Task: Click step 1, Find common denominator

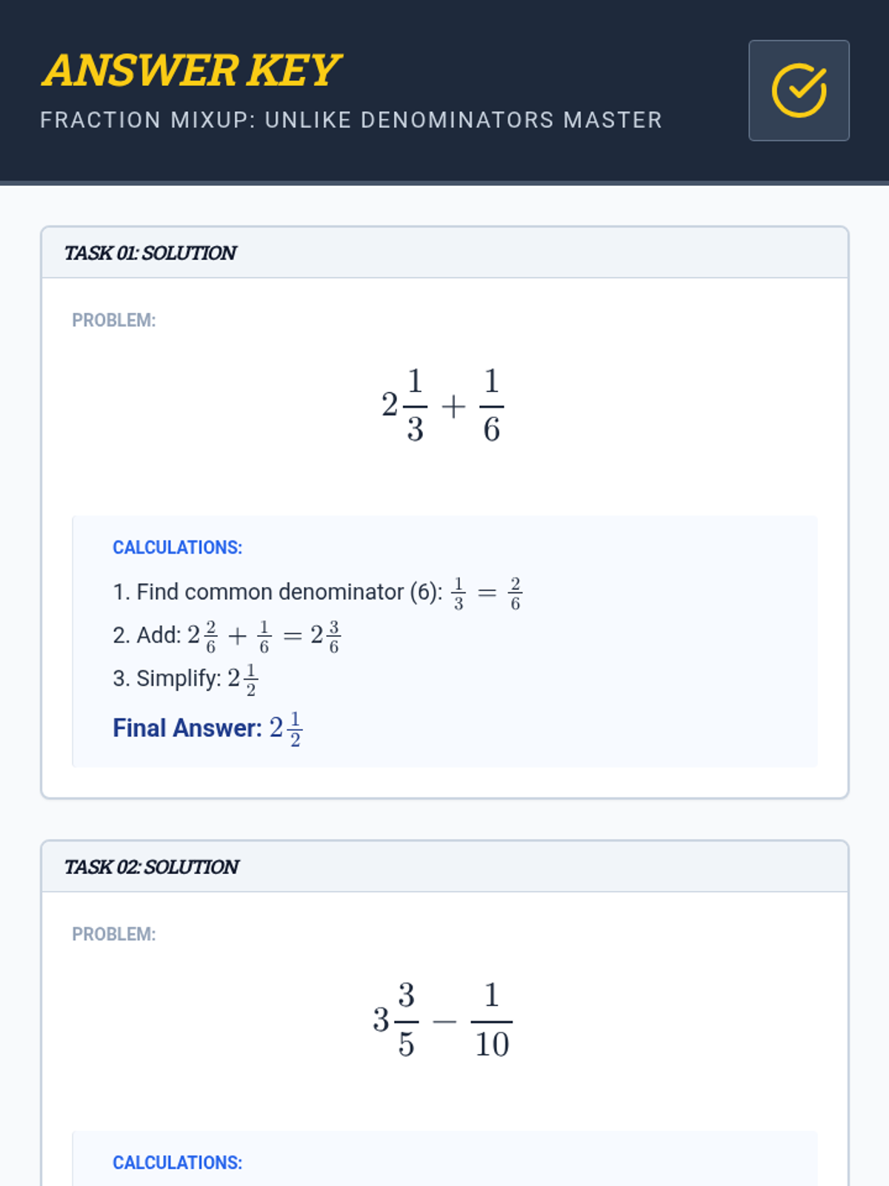Action: tap(317, 592)
